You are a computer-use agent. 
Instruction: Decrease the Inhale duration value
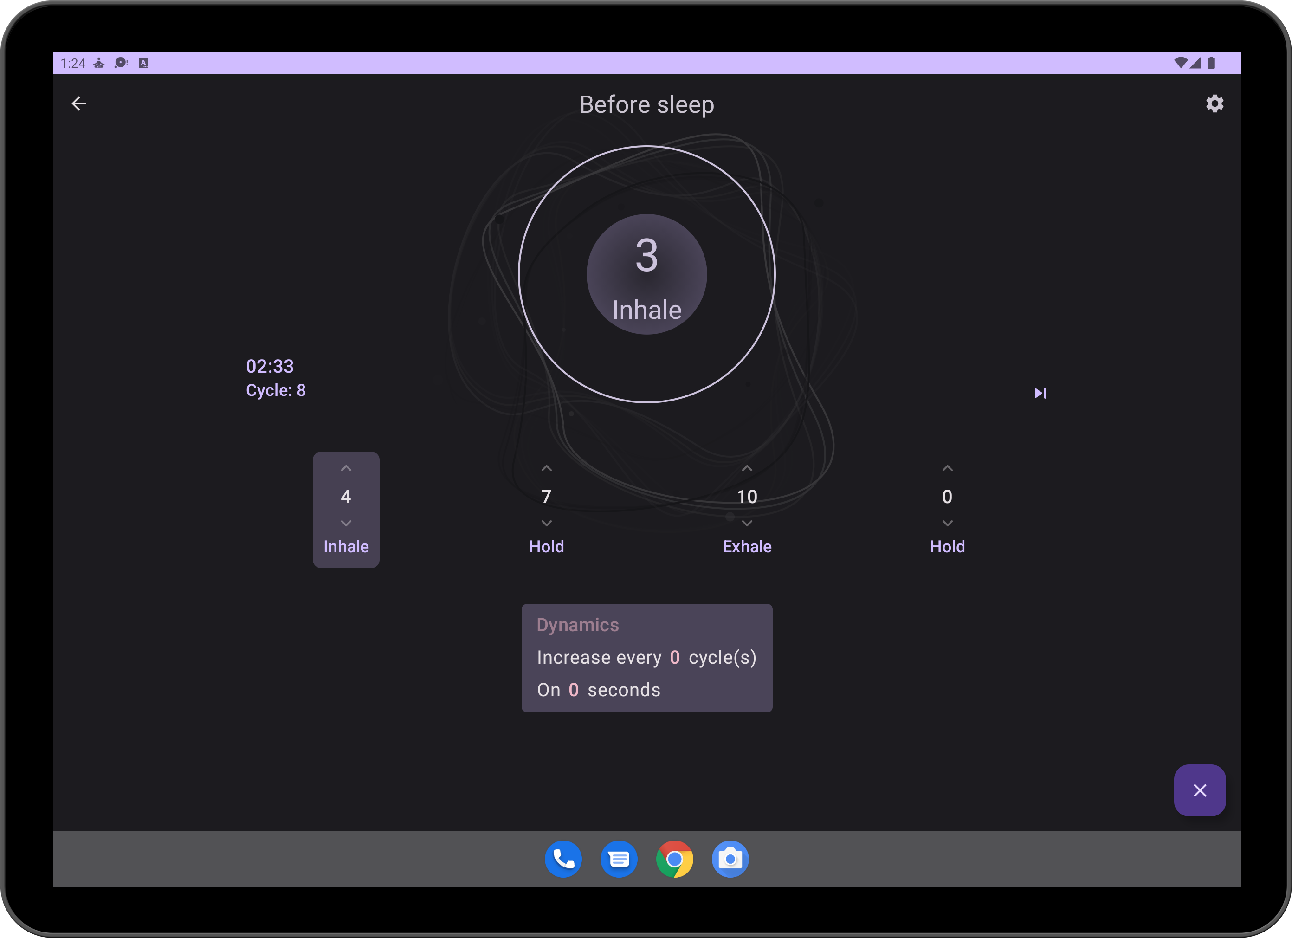tap(346, 523)
